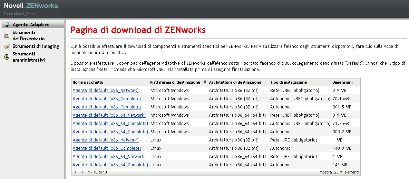Viewport: 409px width, 179px height.
Task: Sort by Piattaforma di destinazione header
Action: [x=175, y=82]
